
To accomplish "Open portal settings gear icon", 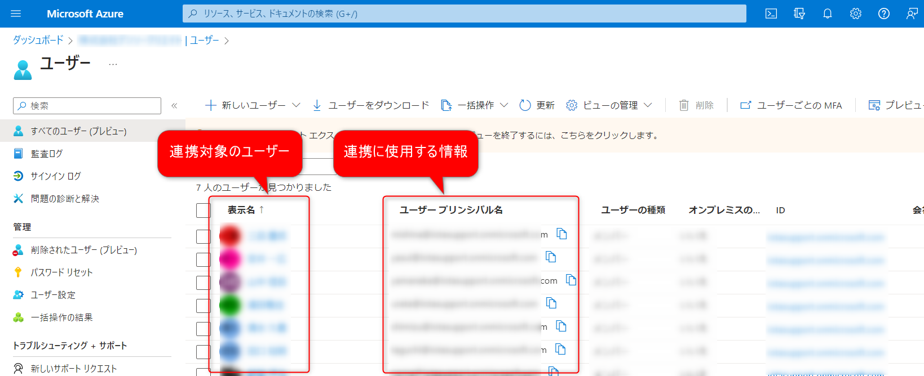I will (855, 14).
